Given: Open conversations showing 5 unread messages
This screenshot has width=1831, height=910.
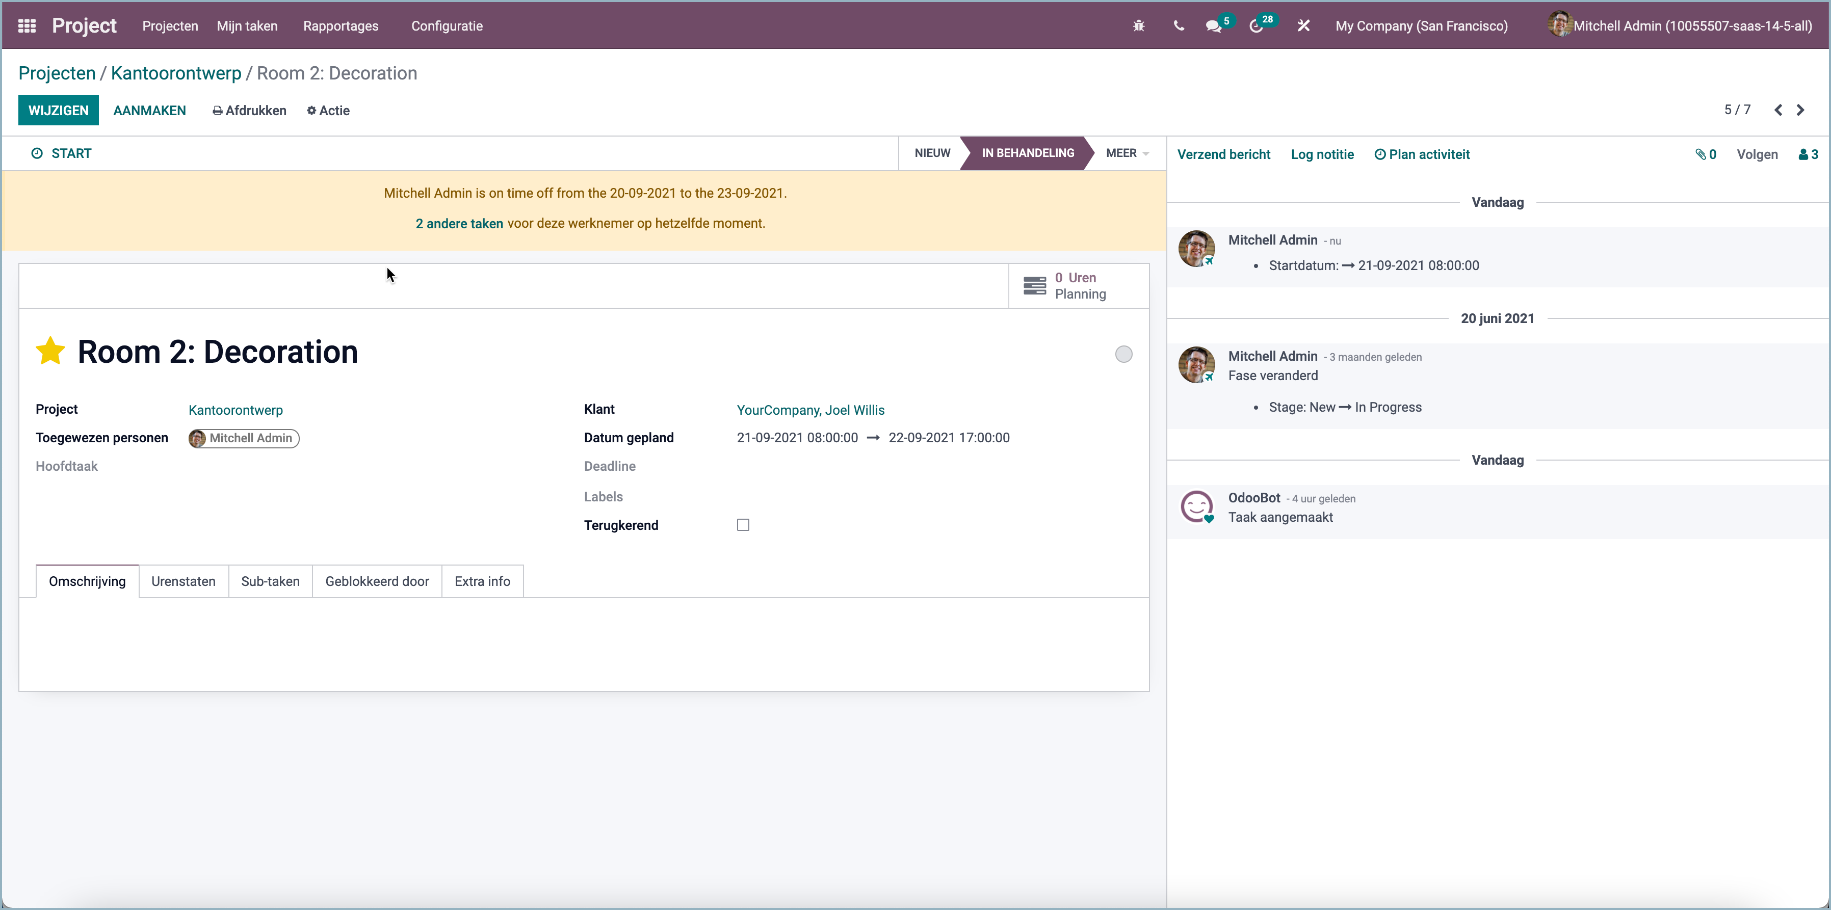Looking at the screenshot, I should (1215, 25).
